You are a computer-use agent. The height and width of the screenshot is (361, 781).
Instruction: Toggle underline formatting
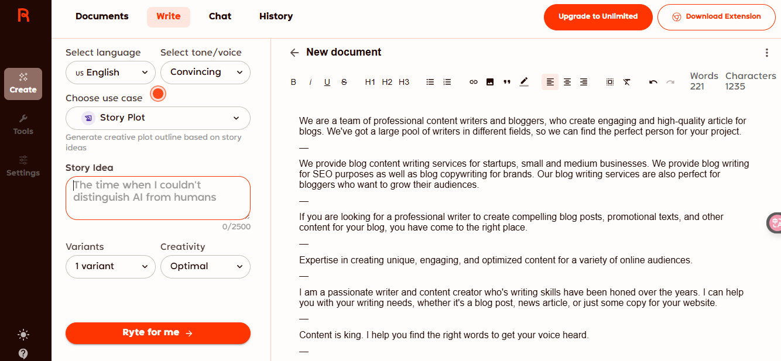click(x=327, y=82)
